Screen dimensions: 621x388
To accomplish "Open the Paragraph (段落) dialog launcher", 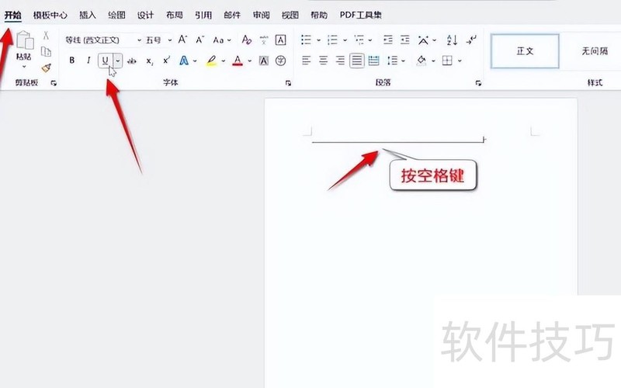I will pyautogui.click(x=478, y=83).
